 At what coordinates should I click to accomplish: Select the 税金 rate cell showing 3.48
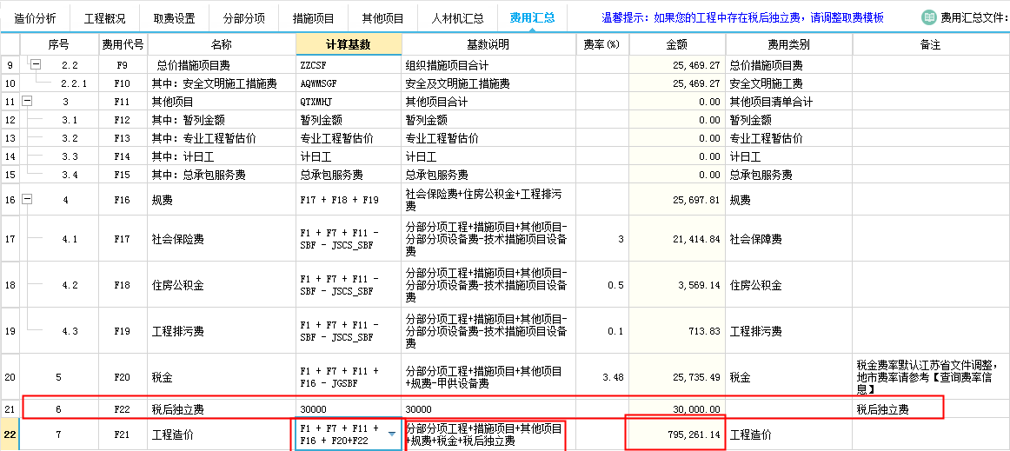(601, 378)
